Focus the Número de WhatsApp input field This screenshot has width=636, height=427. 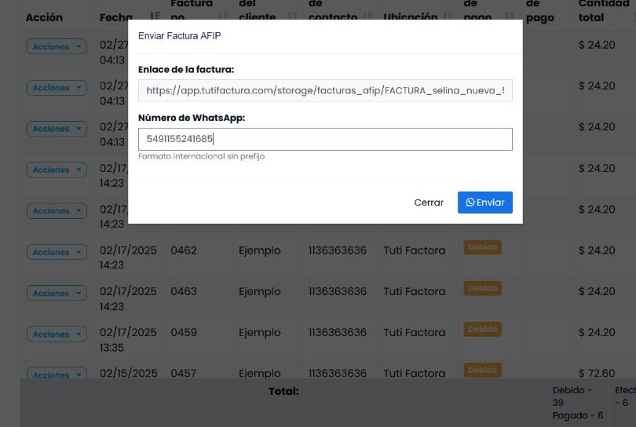[325, 139]
